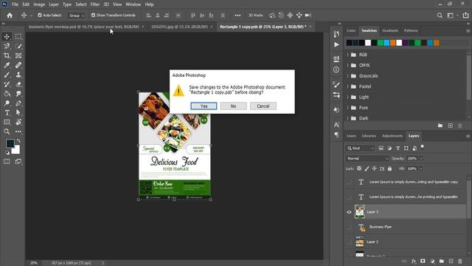Open the Filter menu
The image size is (472, 266).
[x=95, y=4]
